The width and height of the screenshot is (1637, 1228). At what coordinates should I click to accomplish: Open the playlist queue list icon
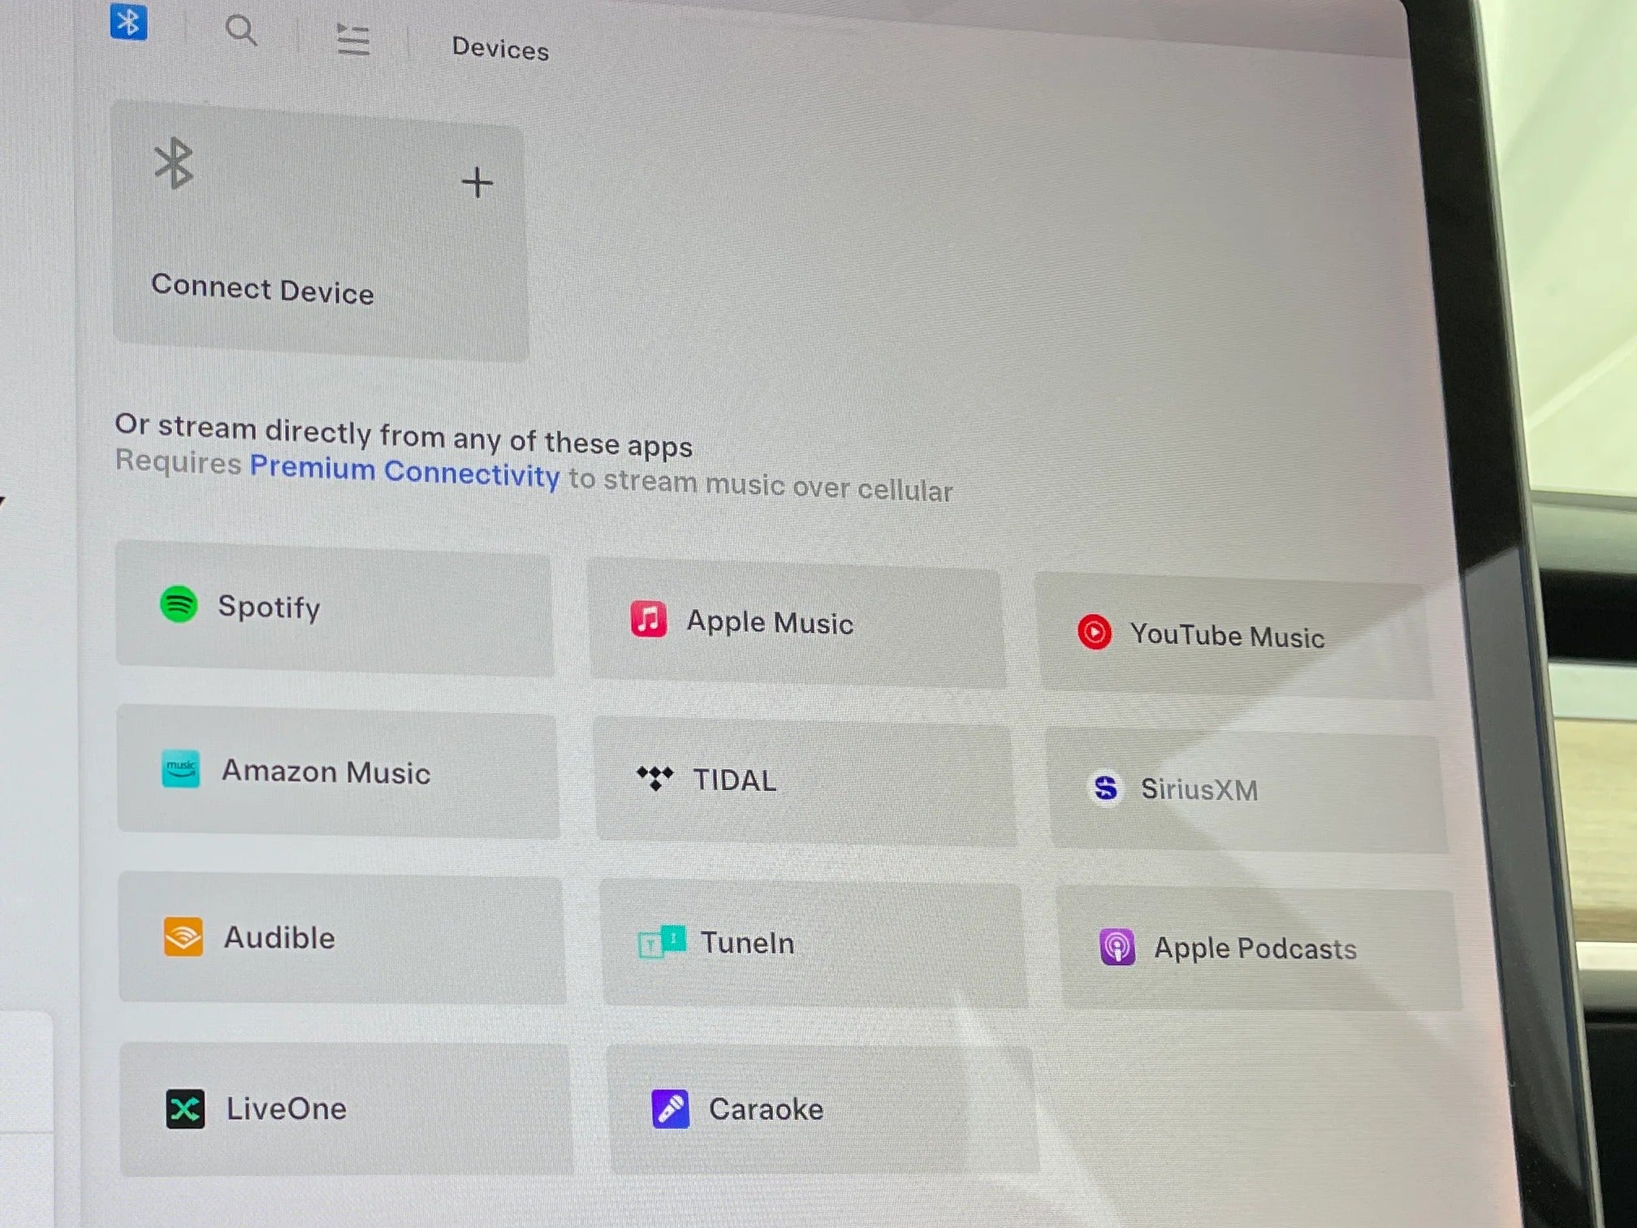point(353,39)
